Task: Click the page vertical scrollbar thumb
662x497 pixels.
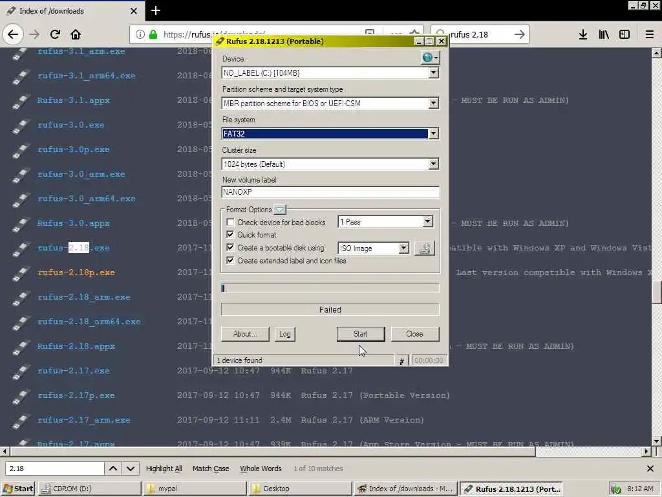Action: click(656, 292)
